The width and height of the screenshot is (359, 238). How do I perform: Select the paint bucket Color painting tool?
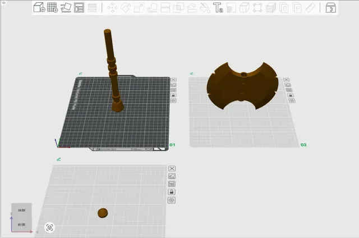205,7
